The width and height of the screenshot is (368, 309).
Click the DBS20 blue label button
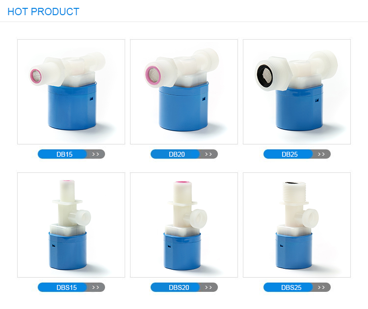[x=175, y=287]
